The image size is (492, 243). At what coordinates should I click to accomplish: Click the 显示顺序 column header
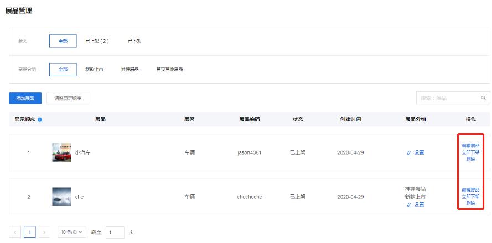coord(25,120)
